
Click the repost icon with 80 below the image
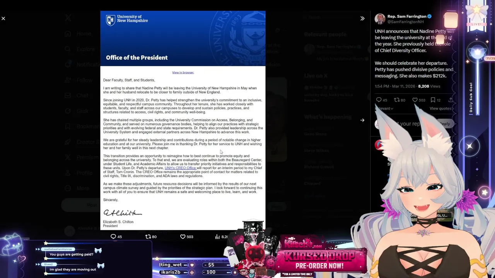[148, 237]
